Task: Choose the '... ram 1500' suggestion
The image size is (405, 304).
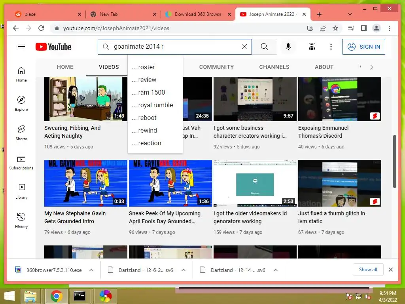Action: [155, 92]
